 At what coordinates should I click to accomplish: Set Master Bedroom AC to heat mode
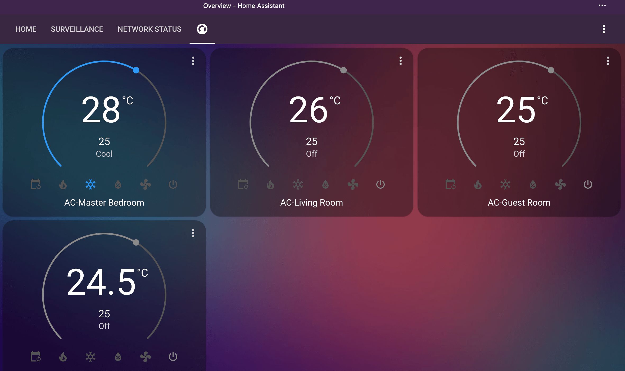63,184
